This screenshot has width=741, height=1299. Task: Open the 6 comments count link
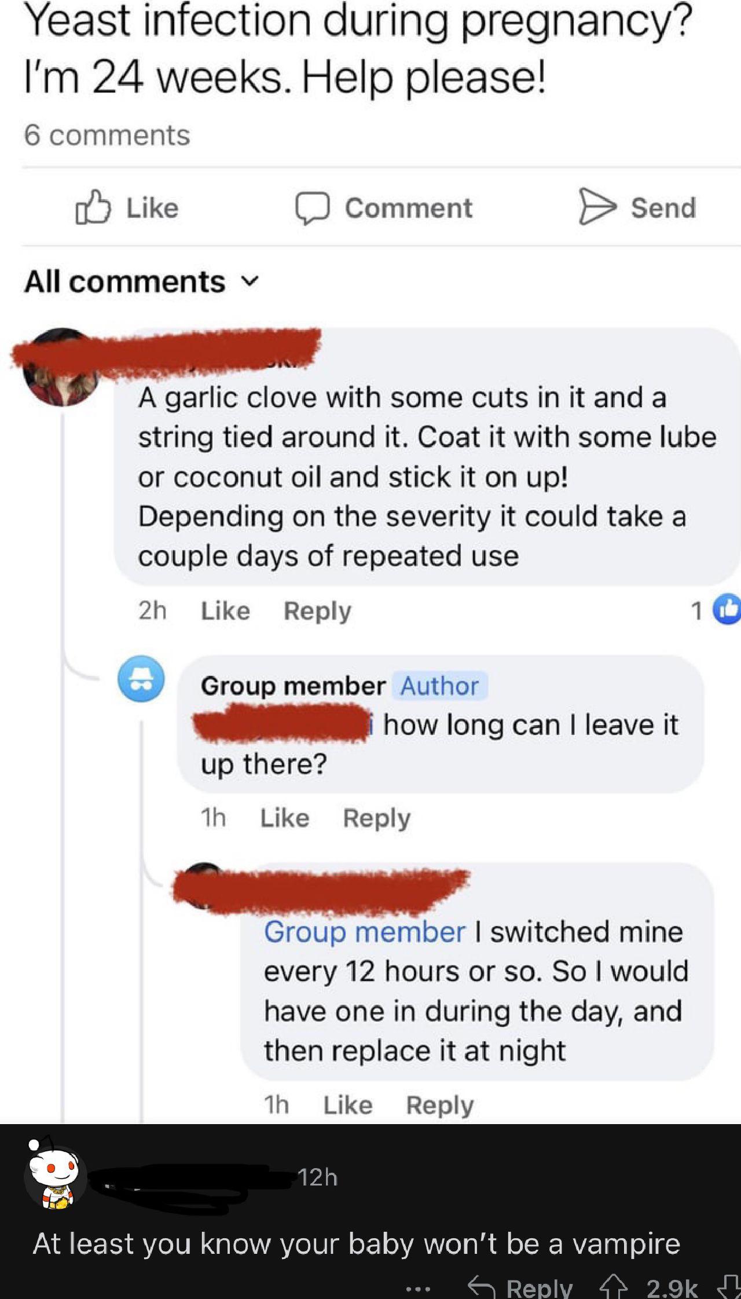pyautogui.click(x=107, y=135)
